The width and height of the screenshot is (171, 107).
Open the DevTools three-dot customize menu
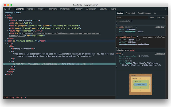(x=165, y=9)
